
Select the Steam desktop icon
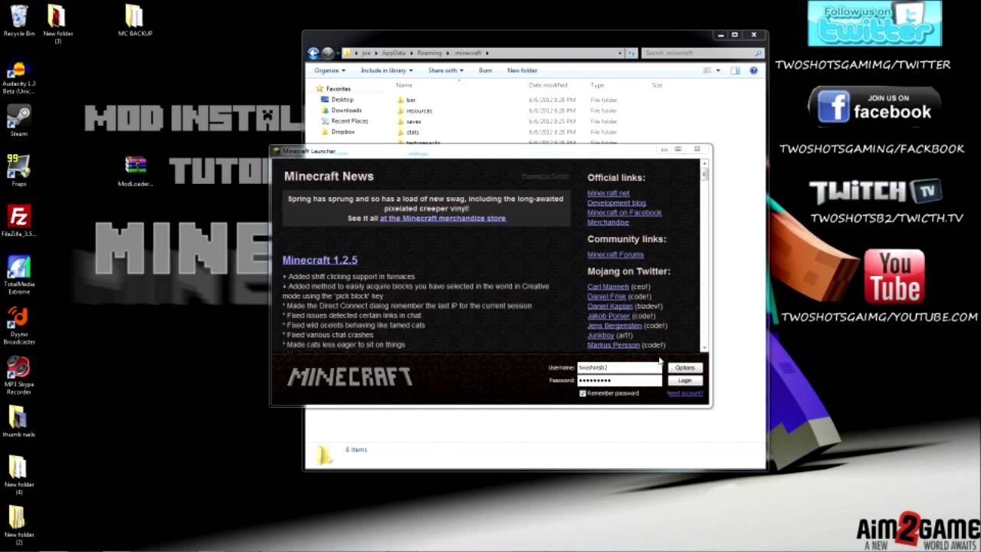pos(19,121)
